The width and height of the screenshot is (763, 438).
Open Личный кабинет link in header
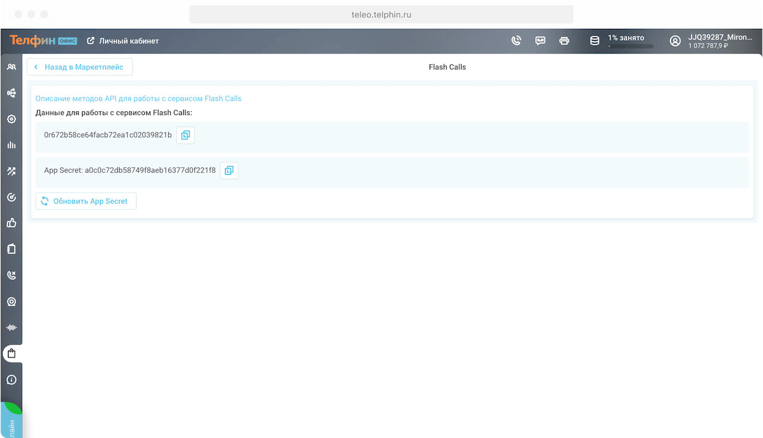tap(123, 41)
